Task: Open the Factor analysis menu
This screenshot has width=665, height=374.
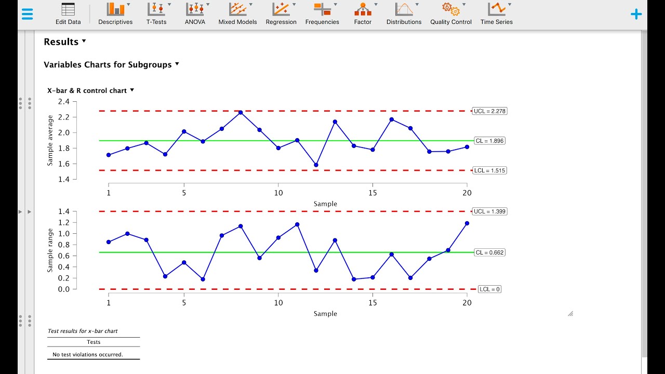Action: click(363, 14)
